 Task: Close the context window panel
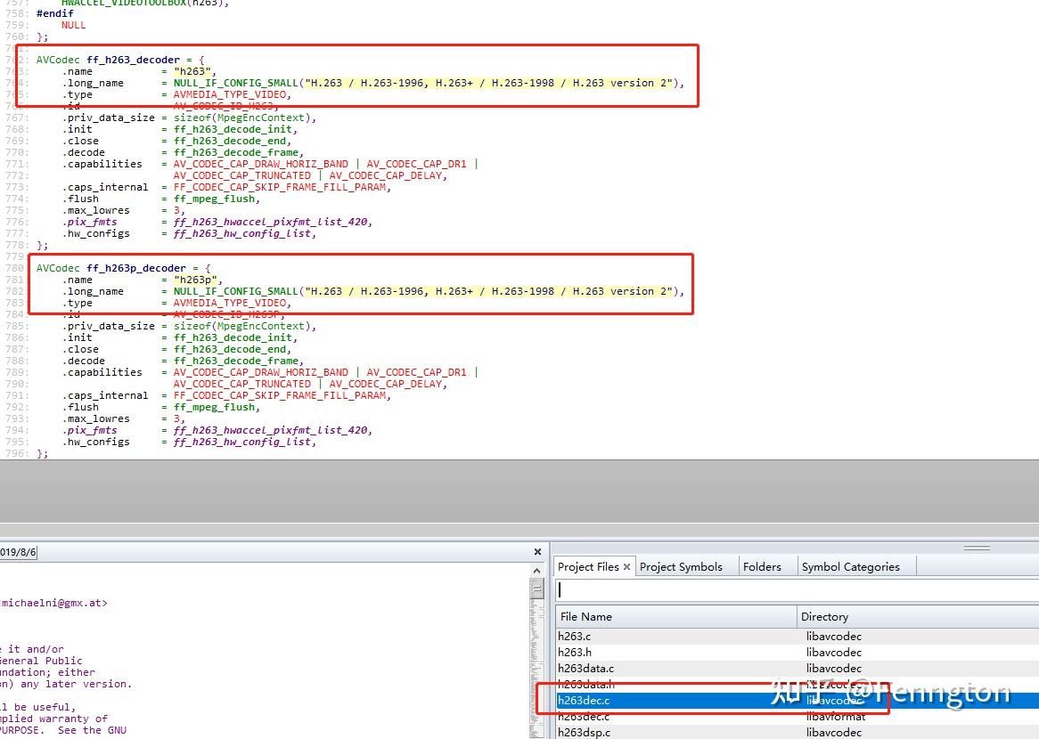[x=537, y=552]
